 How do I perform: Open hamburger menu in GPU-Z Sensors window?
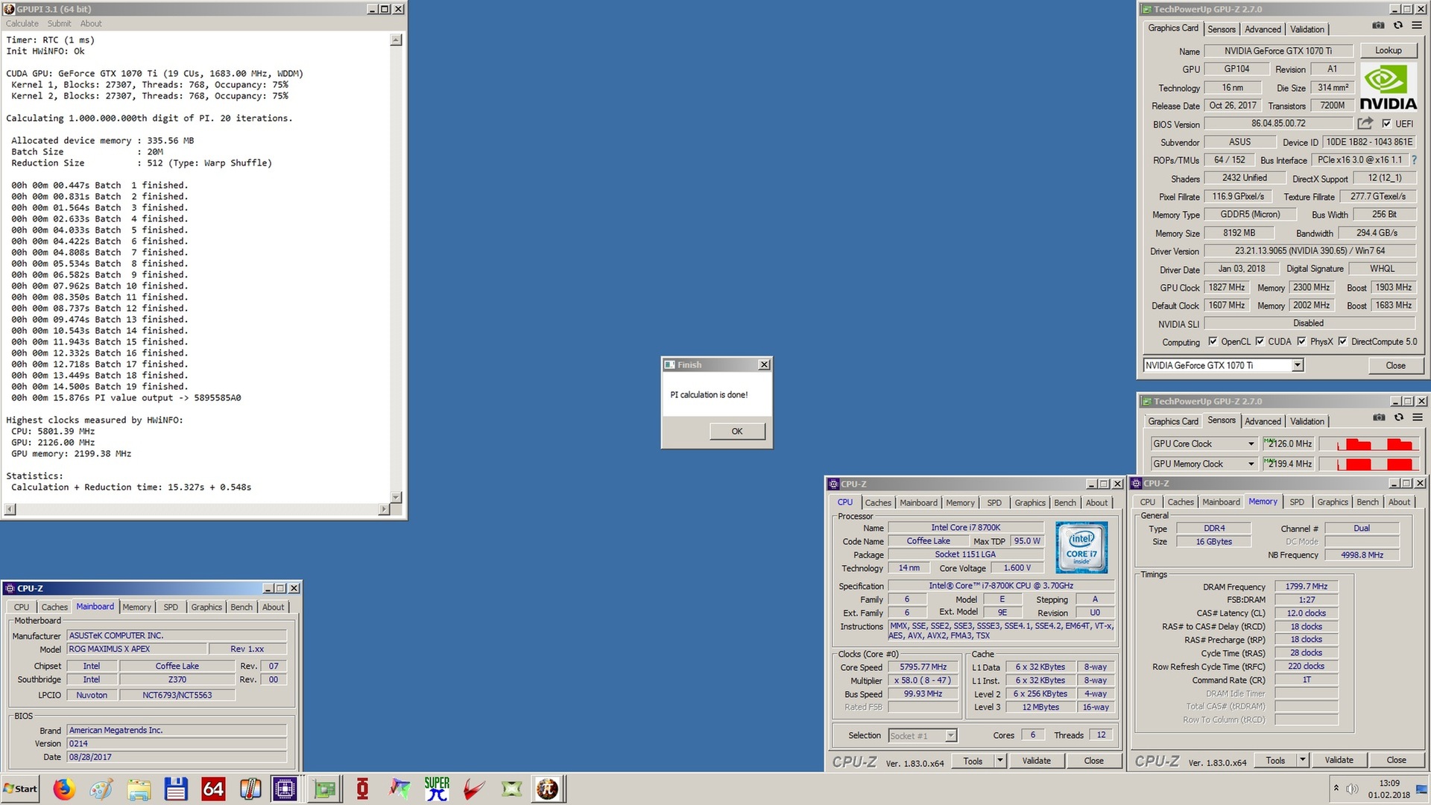[1418, 417]
